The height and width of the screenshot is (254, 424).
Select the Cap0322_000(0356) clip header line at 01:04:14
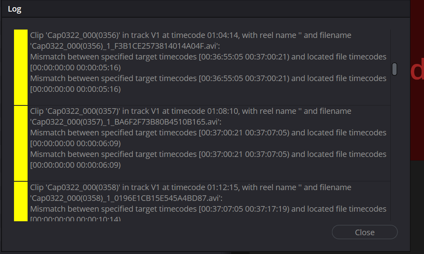click(191, 35)
